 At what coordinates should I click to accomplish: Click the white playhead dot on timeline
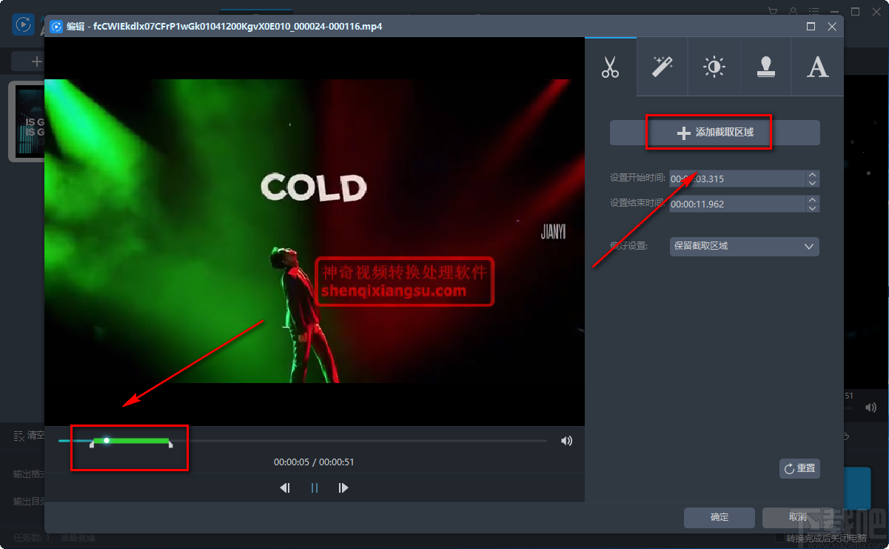[107, 440]
